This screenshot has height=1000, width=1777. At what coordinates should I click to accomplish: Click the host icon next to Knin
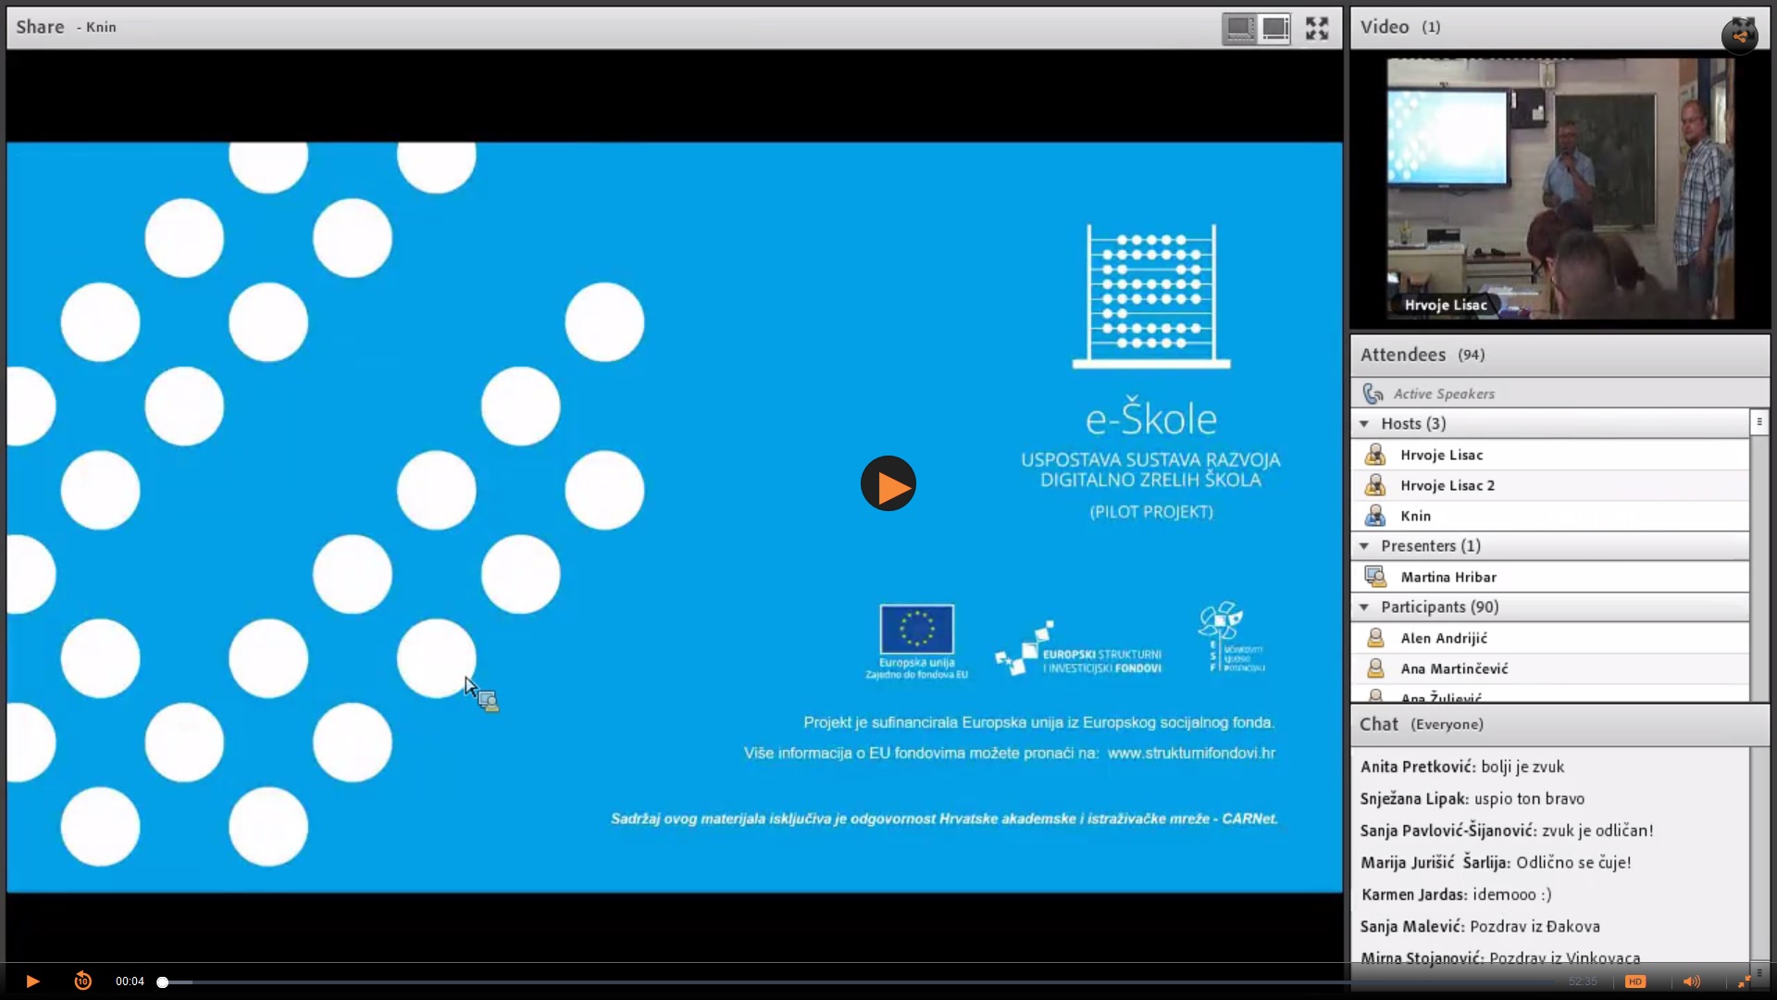tap(1375, 516)
